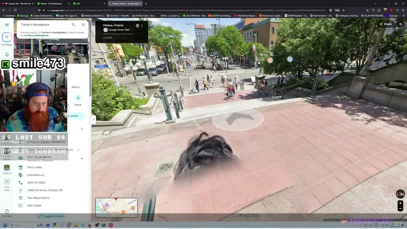Click the Share button in Street View
Screen dimensions: 407x229
tap(385, 24)
